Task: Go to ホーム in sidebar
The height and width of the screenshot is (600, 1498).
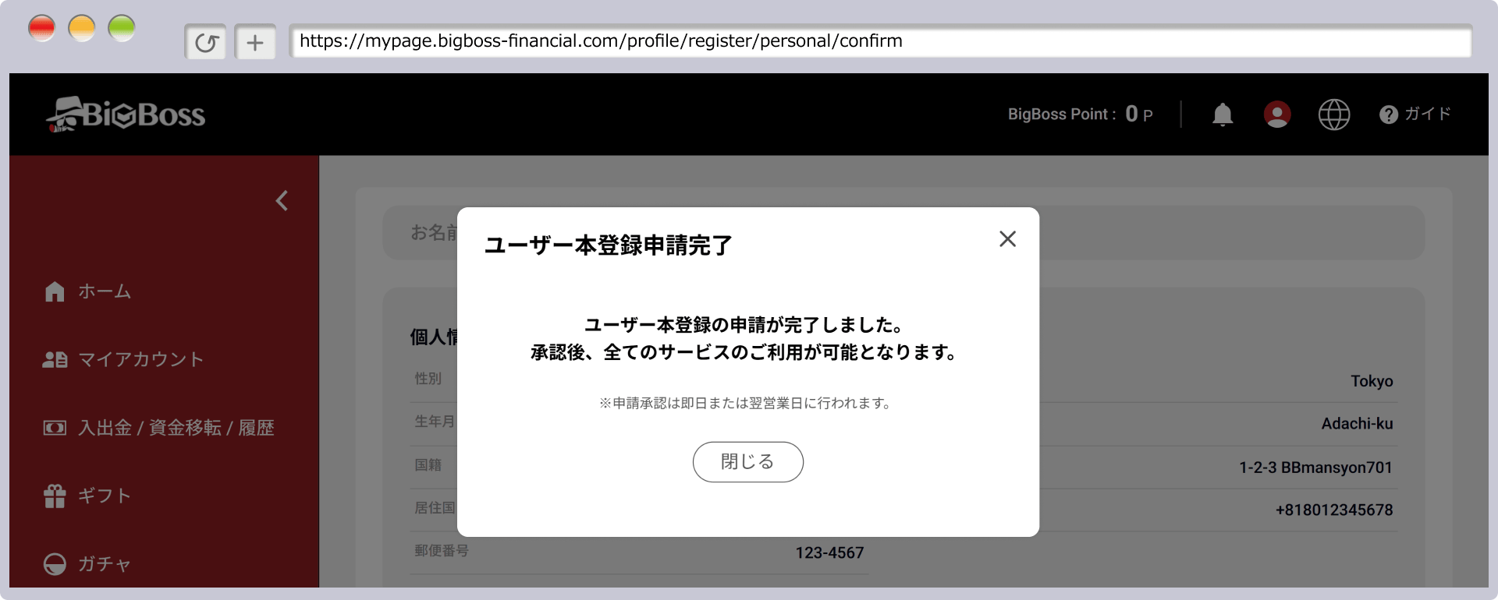Action: tap(105, 291)
